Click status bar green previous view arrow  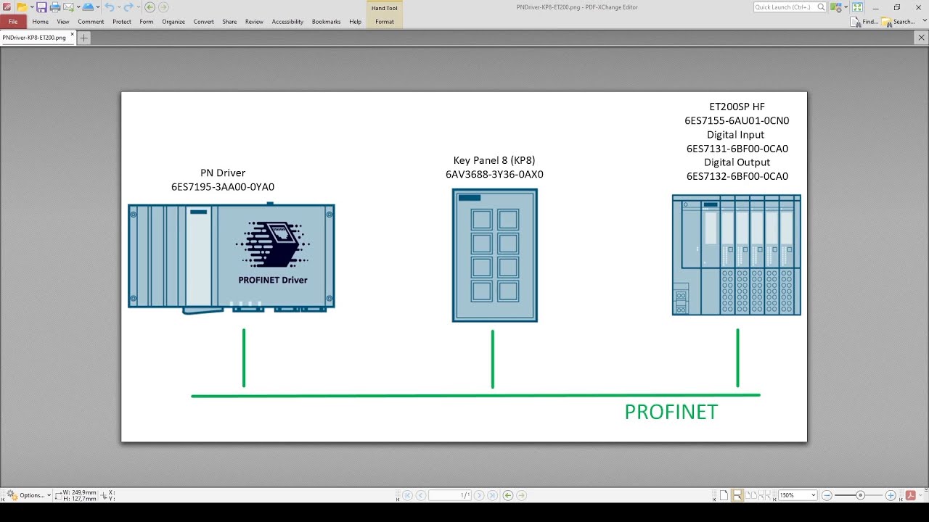tap(508, 495)
